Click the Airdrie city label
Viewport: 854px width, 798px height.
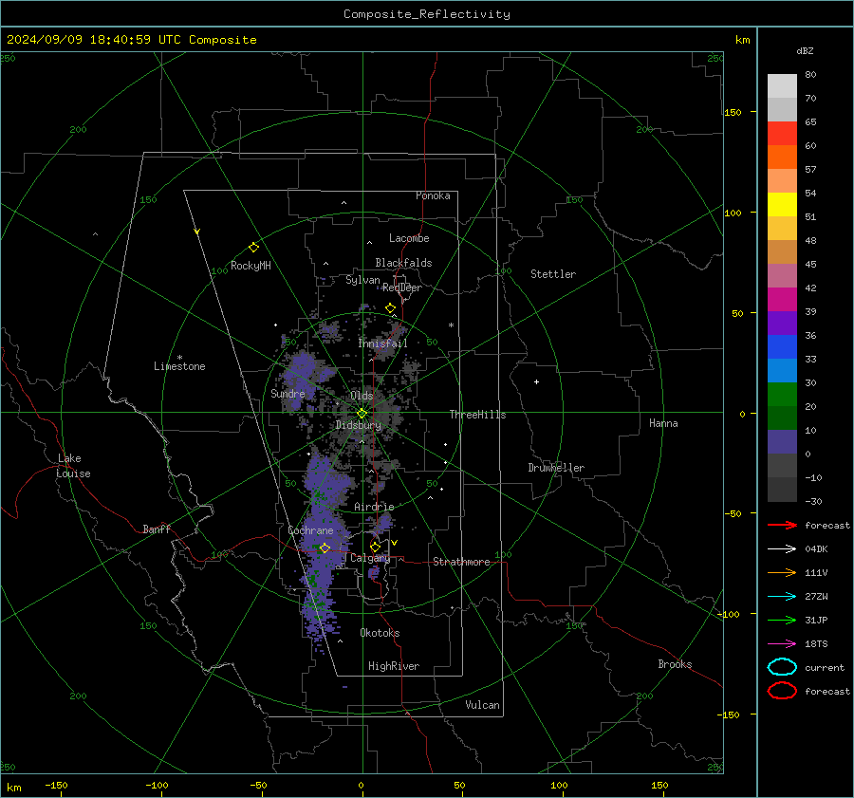pyautogui.click(x=374, y=507)
